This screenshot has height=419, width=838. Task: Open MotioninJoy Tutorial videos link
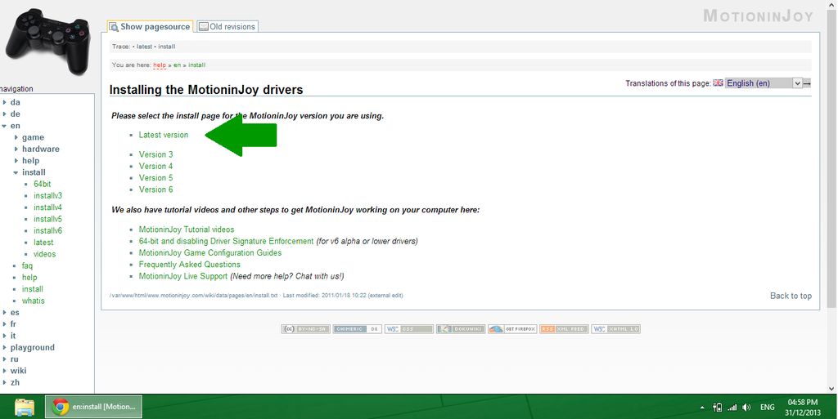187,230
